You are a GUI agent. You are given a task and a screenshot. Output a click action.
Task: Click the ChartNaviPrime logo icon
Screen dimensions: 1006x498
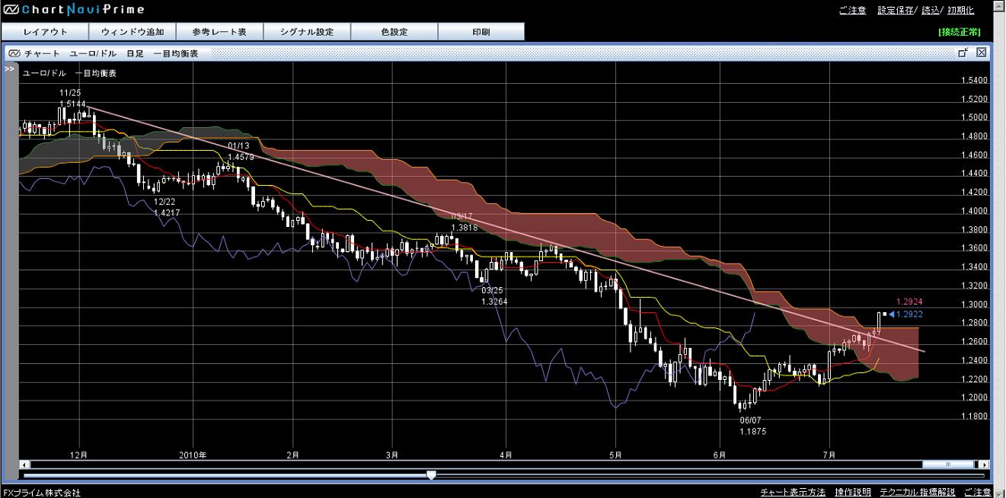10,10
